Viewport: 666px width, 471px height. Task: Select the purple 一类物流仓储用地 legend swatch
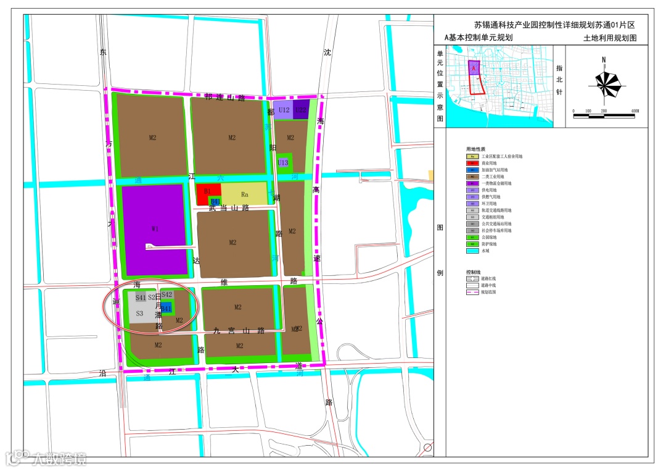click(x=472, y=183)
